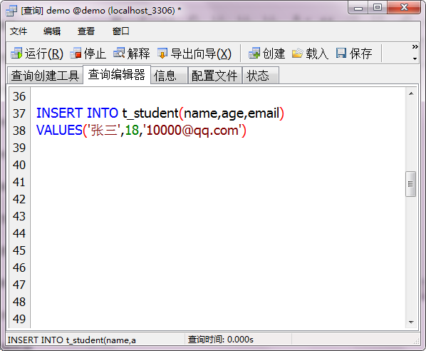
Task: Place the cursor on empty line 40
Action: click(217, 165)
